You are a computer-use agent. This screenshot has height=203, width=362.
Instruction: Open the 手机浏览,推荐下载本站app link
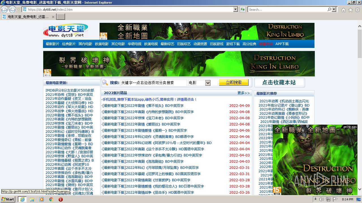coord(149,99)
